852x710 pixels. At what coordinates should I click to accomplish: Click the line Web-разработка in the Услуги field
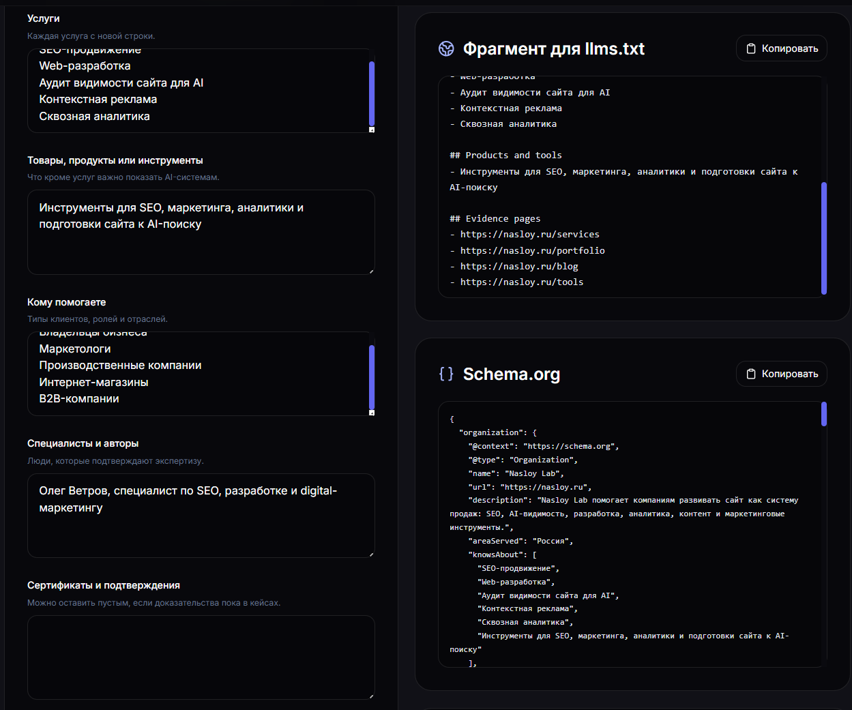85,65
